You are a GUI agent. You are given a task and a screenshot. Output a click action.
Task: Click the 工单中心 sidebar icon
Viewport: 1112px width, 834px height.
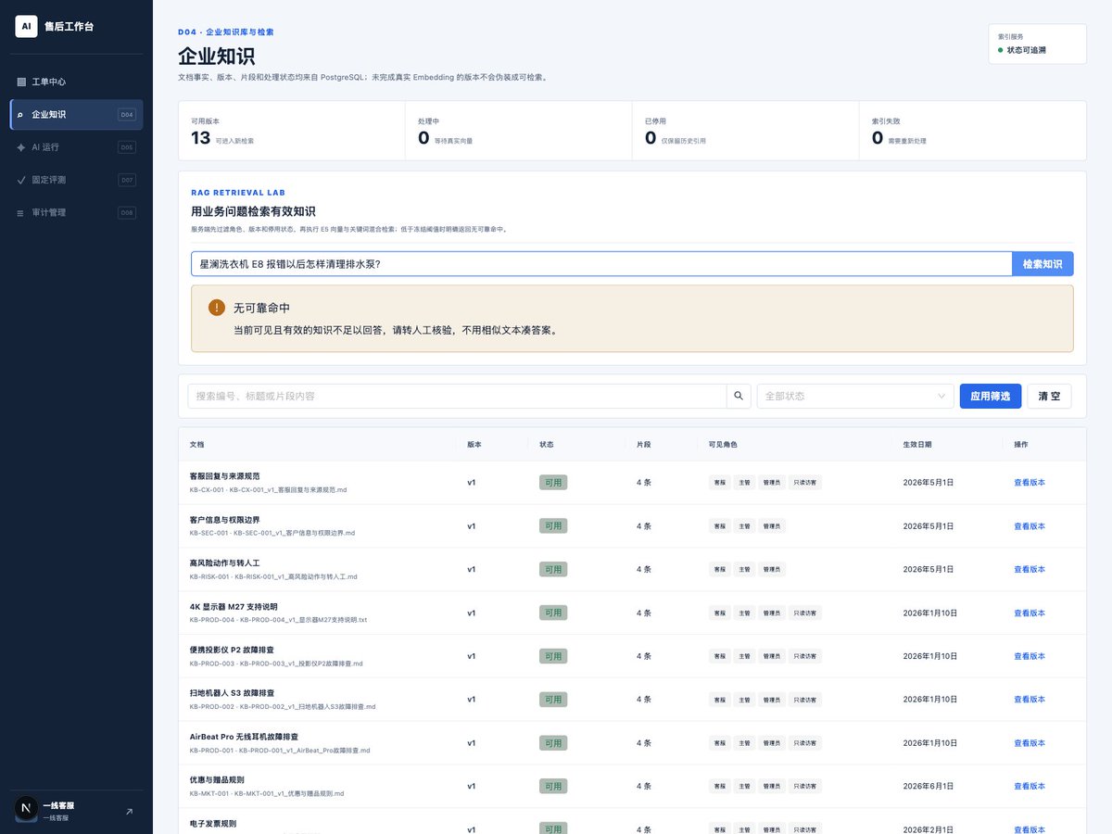(21, 82)
